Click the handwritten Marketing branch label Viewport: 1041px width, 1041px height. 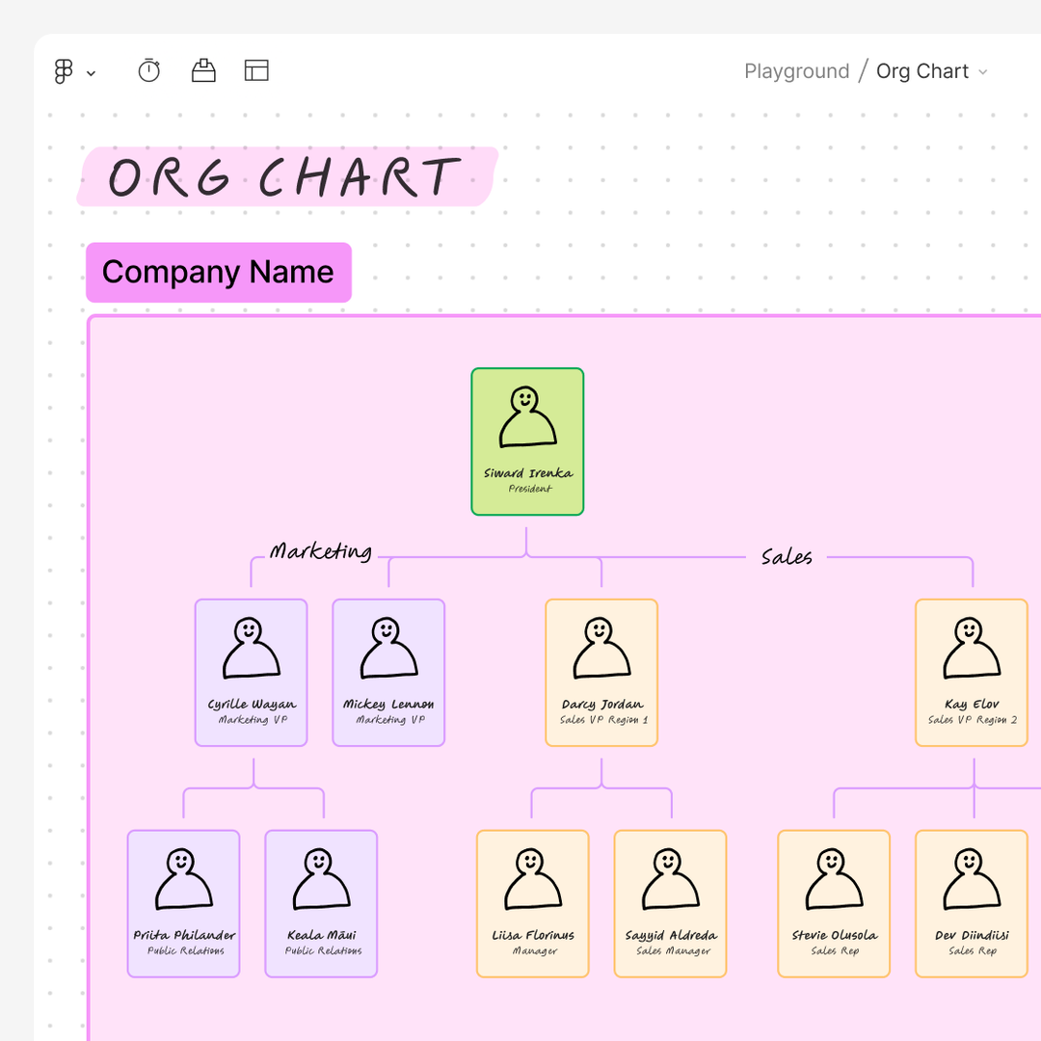[x=321, y=552]
